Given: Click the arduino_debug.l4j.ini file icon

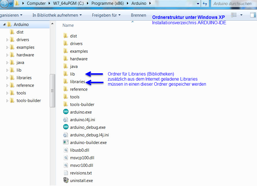Looking at the screenshot, I should [x=66, y=135].
